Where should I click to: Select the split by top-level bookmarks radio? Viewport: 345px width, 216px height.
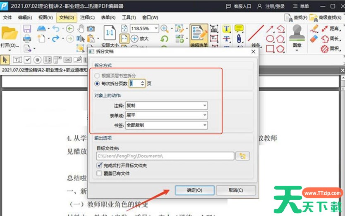pos(97,76)
